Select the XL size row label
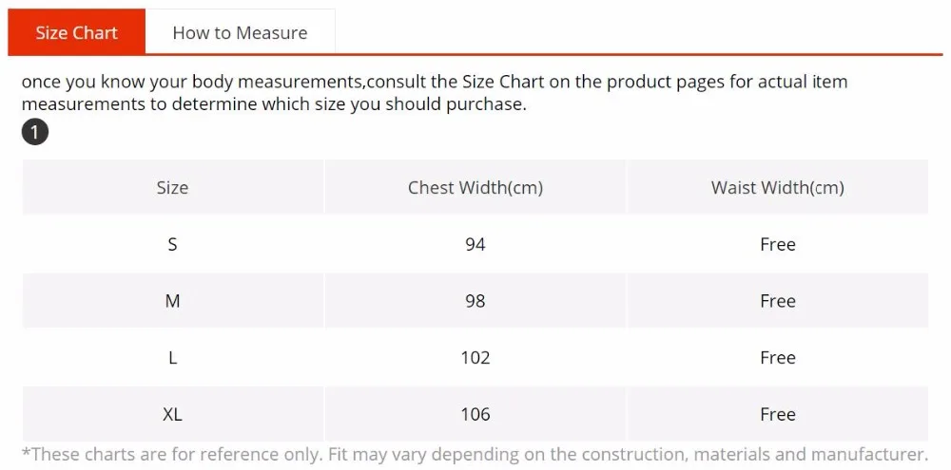 tap(173, 414)
